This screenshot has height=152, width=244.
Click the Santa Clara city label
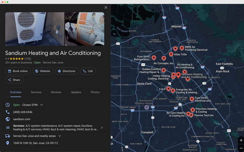(144, 84)
